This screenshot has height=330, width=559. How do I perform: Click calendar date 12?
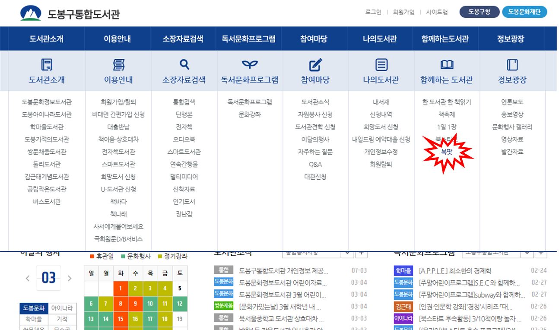coord(180,304)
